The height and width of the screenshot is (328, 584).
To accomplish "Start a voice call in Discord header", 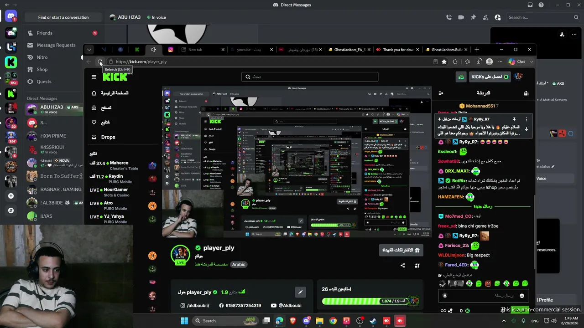I will [449, 17].
